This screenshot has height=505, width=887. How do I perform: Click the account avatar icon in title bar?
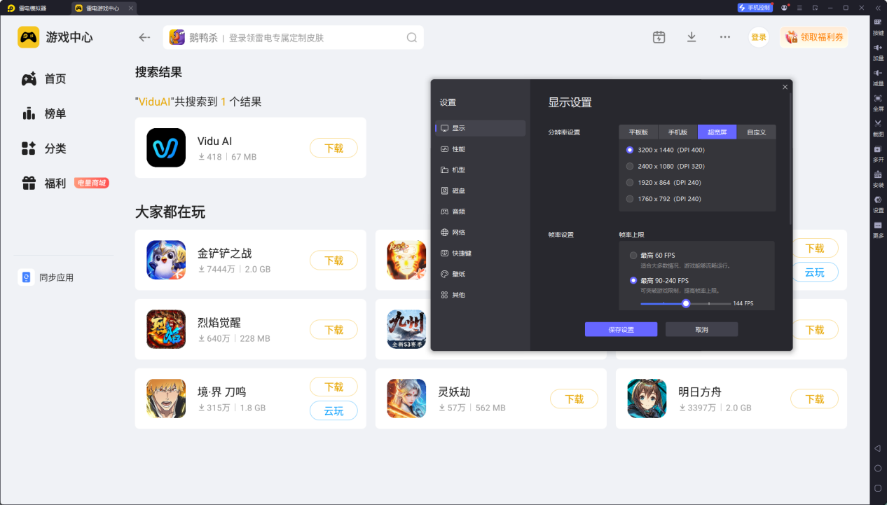785,8
